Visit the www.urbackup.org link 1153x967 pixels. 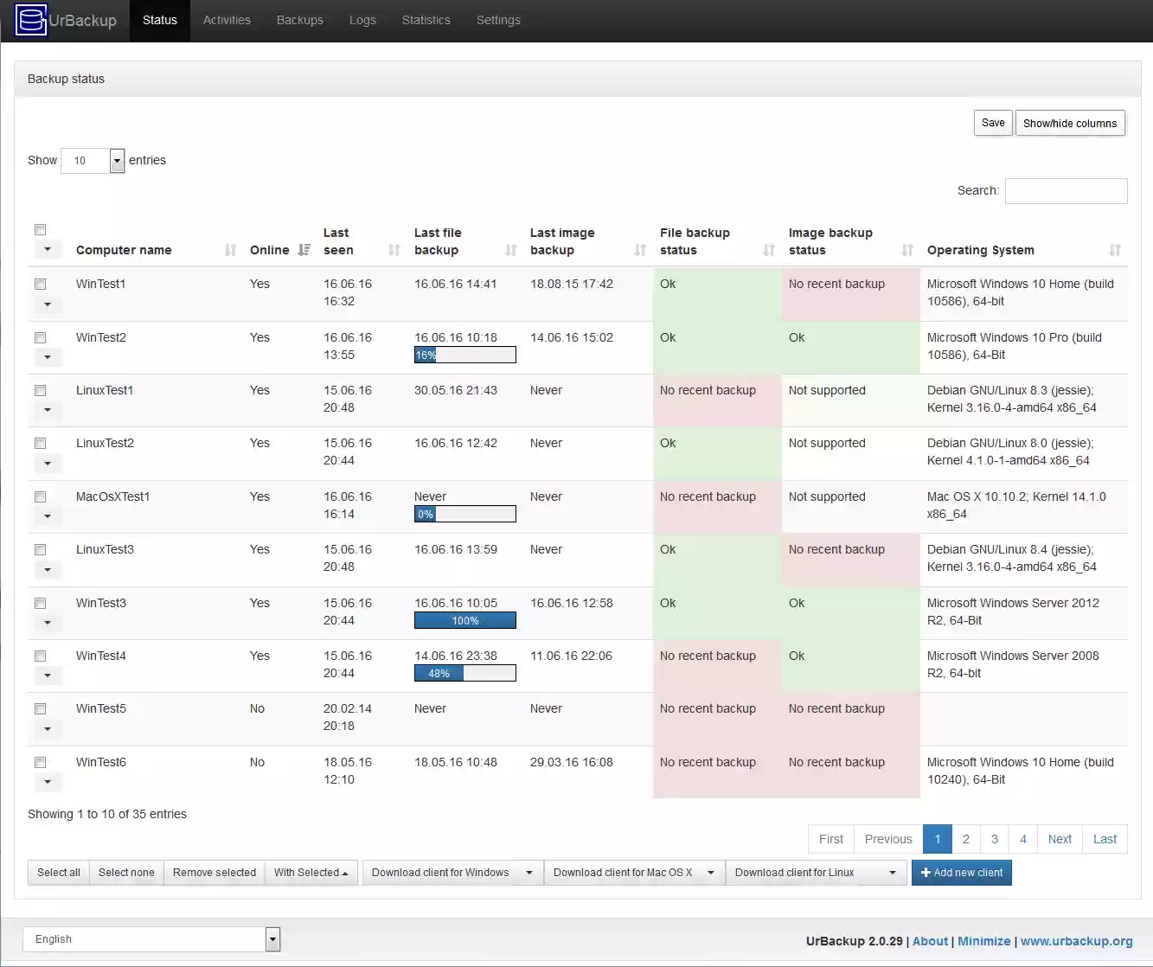(x=1075, y=941)
